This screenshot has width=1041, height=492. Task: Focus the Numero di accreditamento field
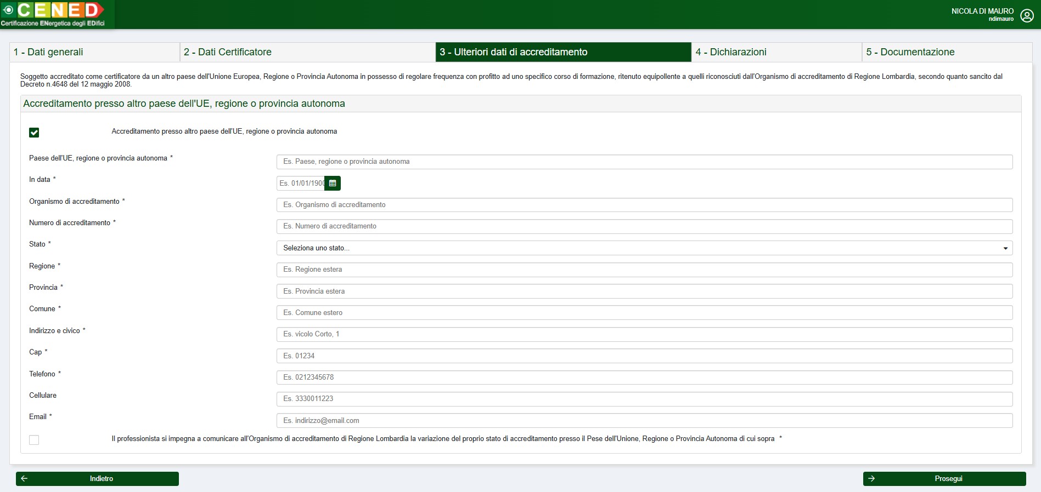[644, 226]
